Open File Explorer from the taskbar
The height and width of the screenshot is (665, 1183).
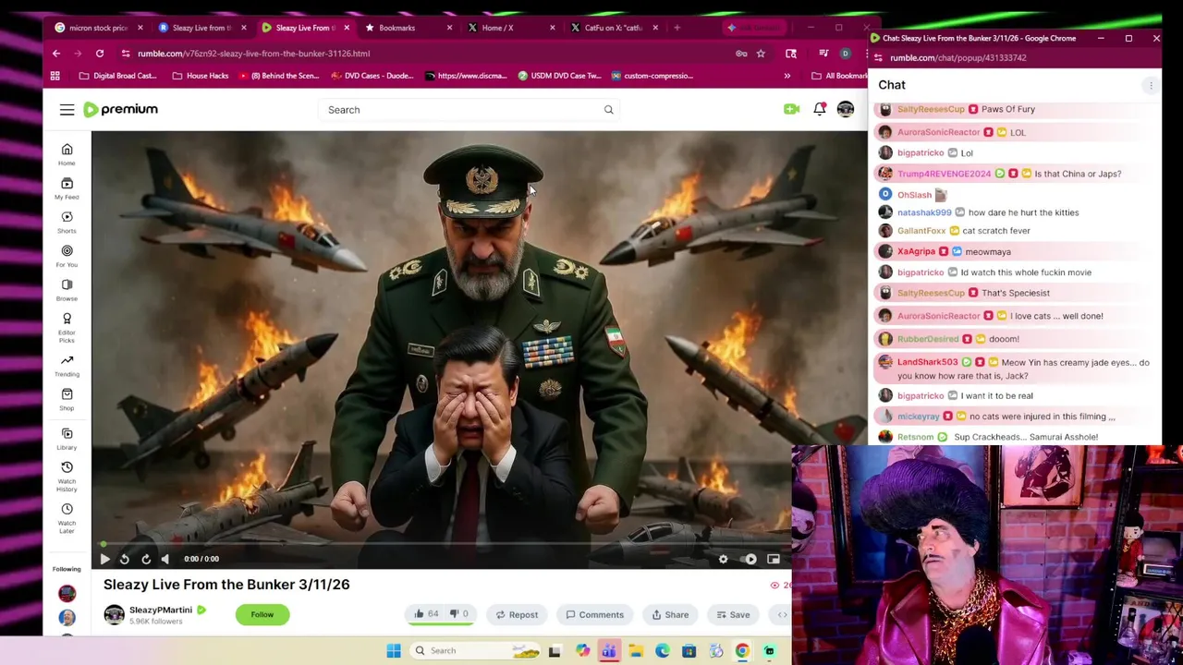point(636,651)
